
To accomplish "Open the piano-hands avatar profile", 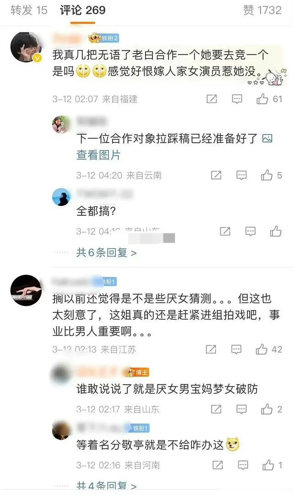I will (x=26, y=290).
